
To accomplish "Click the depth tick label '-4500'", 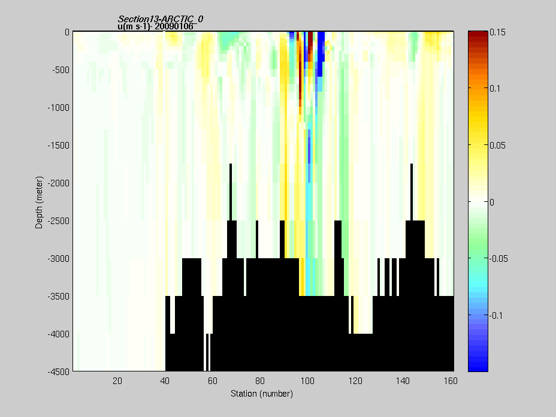I will 59,372.
